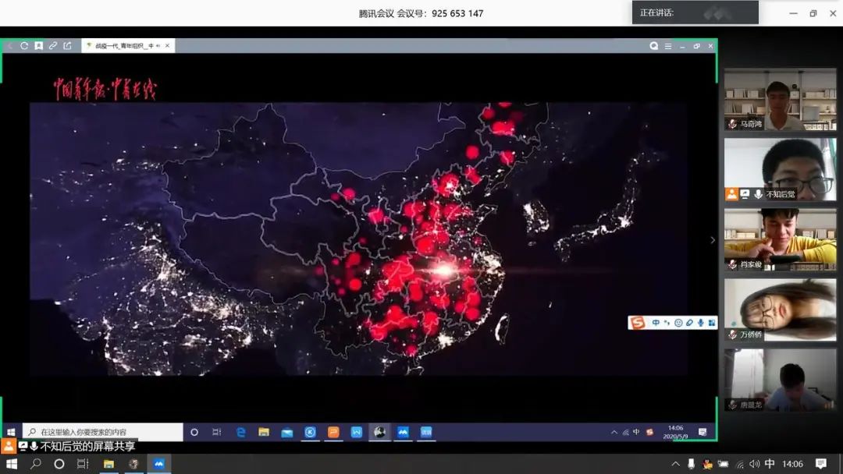Expand hidden system tray icons
Viewport: 843px width, 474px height.
pyautogui.click(x=675, y=464)
